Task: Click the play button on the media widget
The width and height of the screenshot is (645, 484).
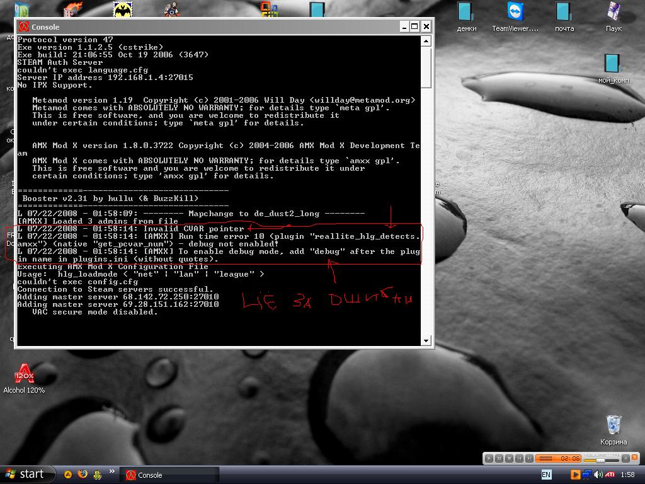Action: click(489, 458)
